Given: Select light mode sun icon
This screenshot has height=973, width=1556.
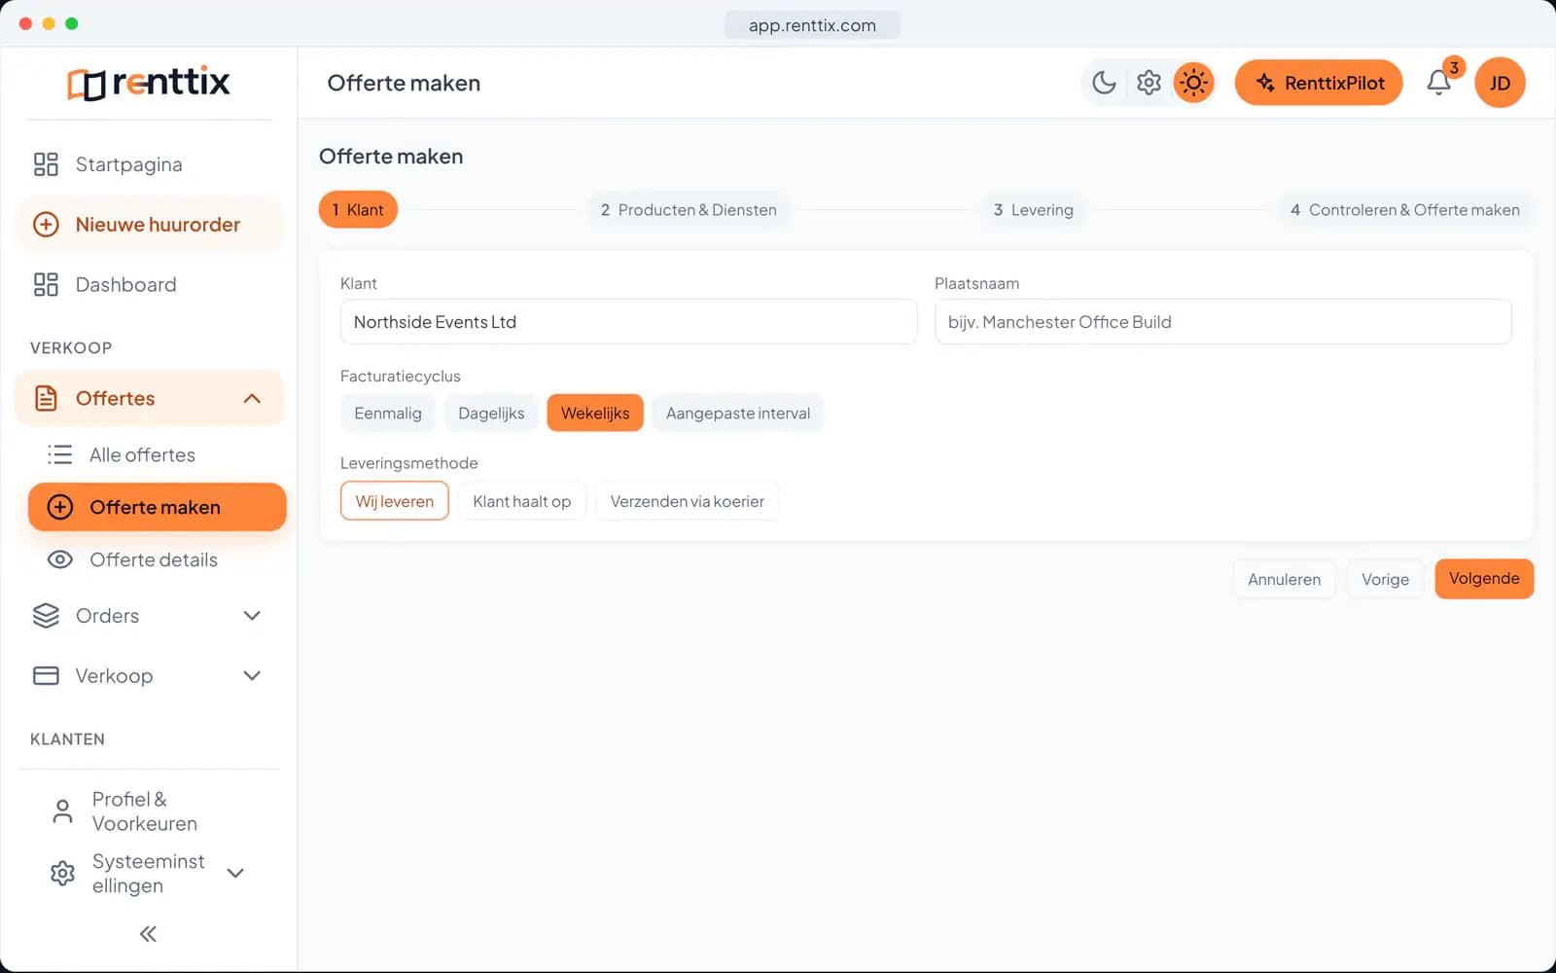Looking at the screenshot, I should (1193, 83).
